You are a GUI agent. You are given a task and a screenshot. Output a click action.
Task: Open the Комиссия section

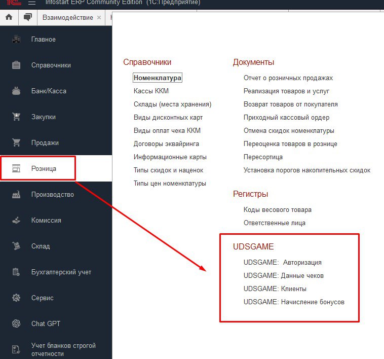pos(46,220)
